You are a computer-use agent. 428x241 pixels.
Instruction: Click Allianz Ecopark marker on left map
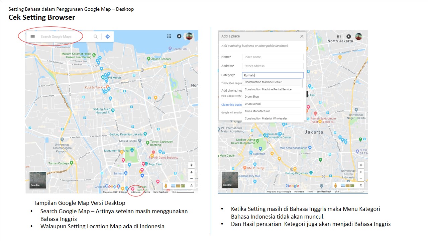click(x=149, y=59)
